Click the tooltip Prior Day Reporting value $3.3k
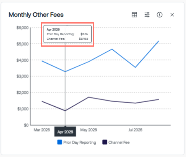Viewport: 186px width, 157px height. tap(84, 34)
